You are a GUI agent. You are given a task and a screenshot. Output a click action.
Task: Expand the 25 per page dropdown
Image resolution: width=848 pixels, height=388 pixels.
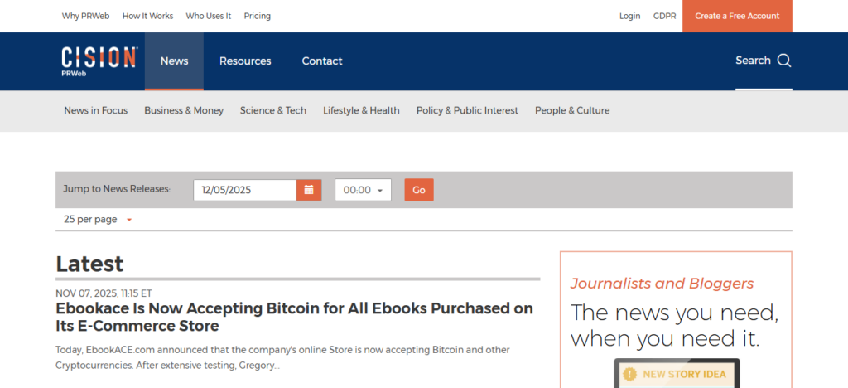[98, 219]
